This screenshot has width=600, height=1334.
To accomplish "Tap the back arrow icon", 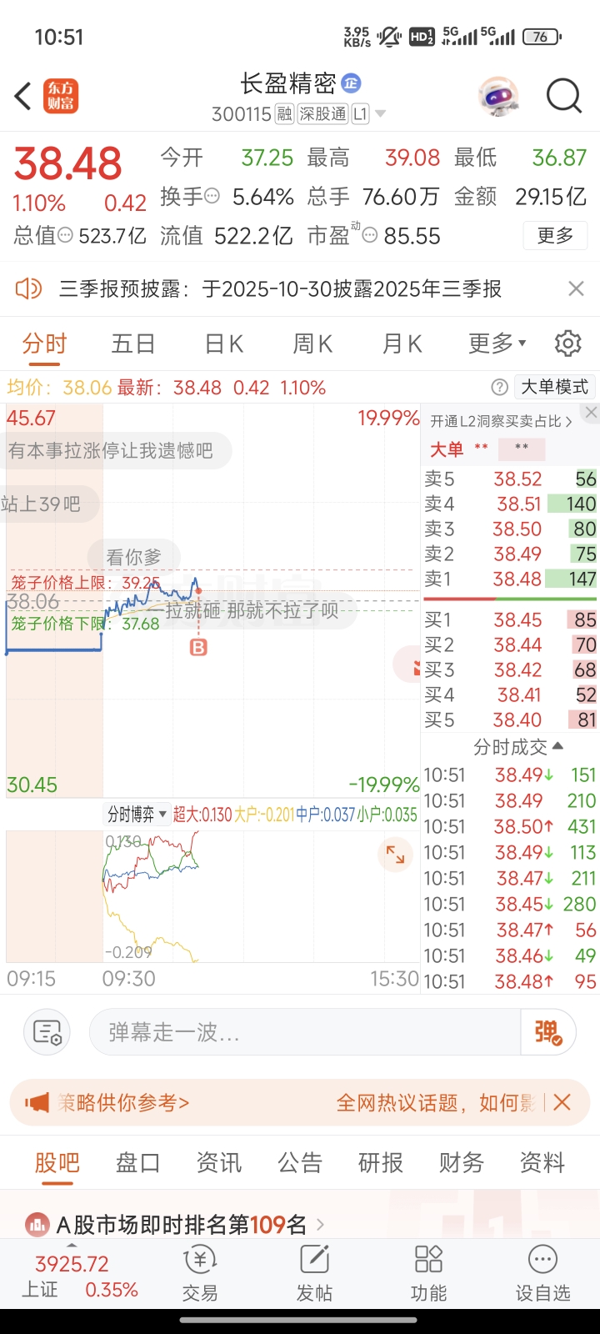I will coord(23,96).
